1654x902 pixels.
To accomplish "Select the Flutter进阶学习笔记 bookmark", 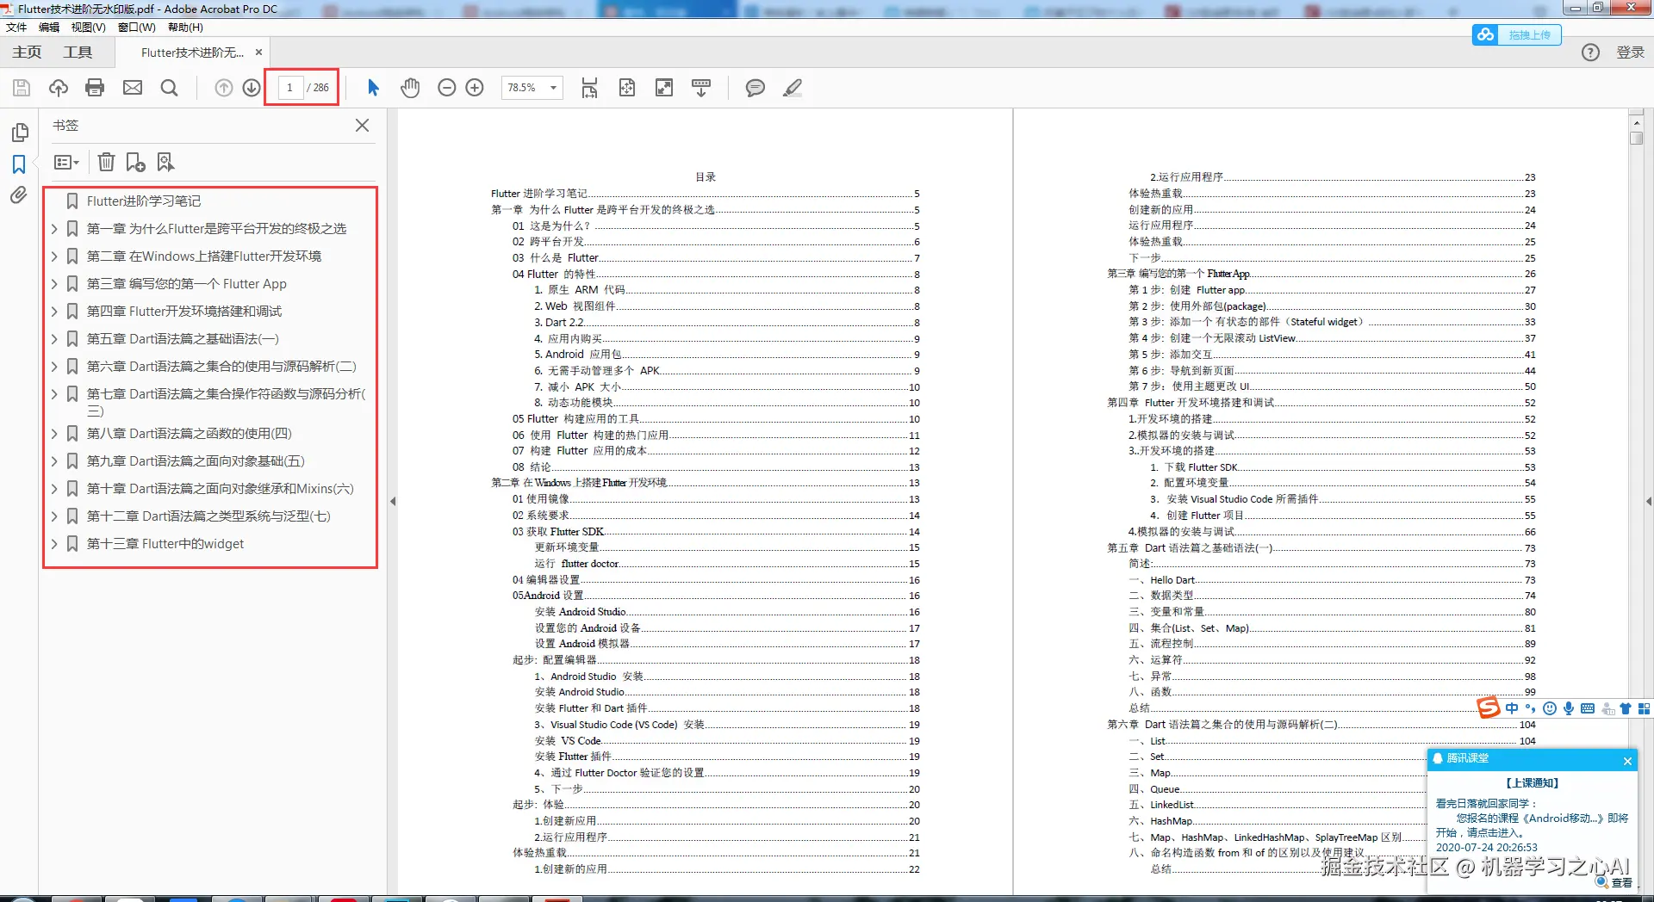I will pos(144,201).
